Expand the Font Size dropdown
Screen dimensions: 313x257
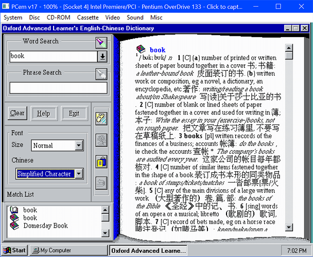coord(79,145)
